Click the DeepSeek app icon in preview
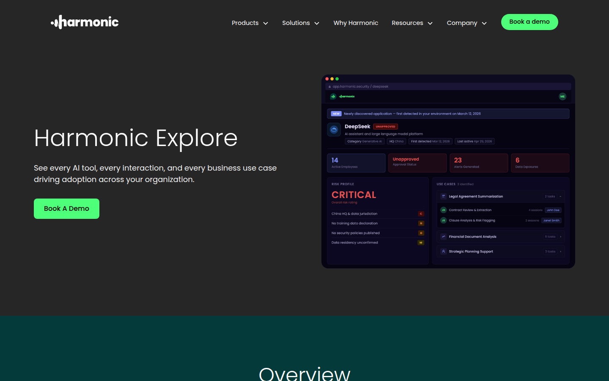The height and width of the screenshot is (381, 609). (334, 130)
